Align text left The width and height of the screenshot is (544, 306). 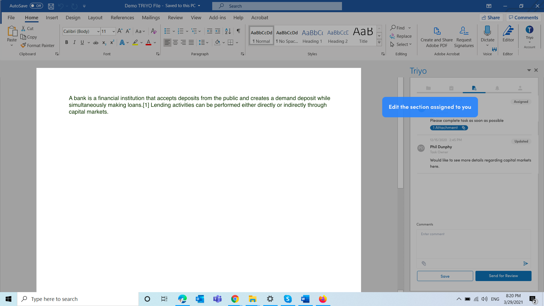point(167,42)
